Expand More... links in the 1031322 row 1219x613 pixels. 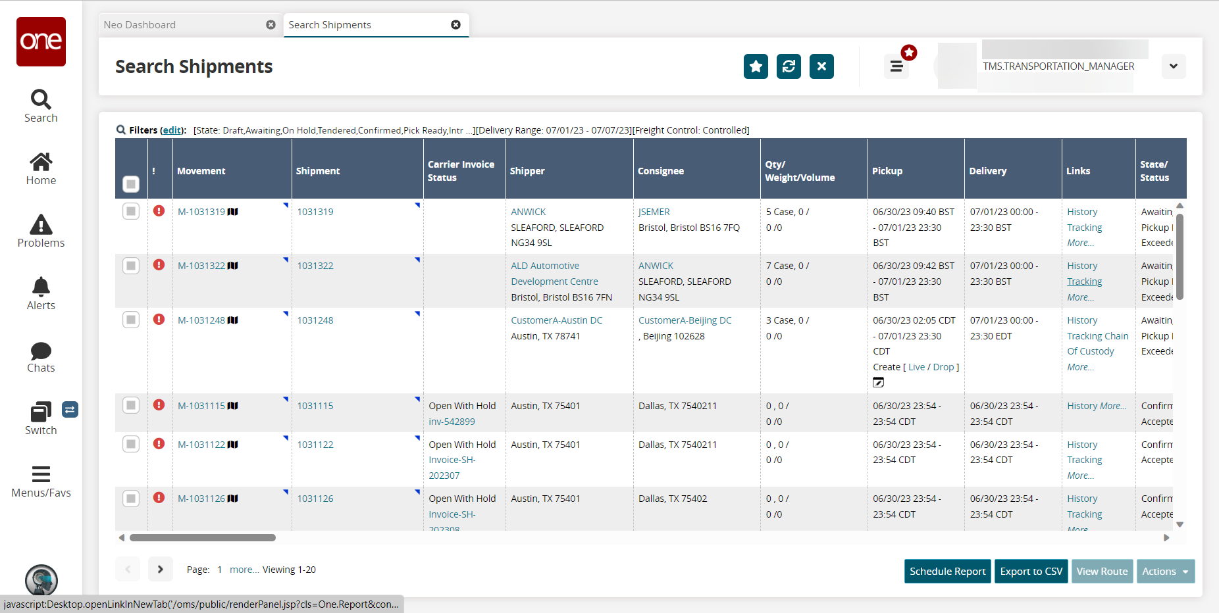click(1080, 297)
